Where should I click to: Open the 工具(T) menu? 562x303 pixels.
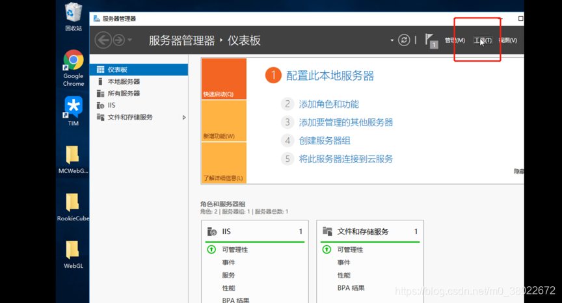(x=483, y=40)
